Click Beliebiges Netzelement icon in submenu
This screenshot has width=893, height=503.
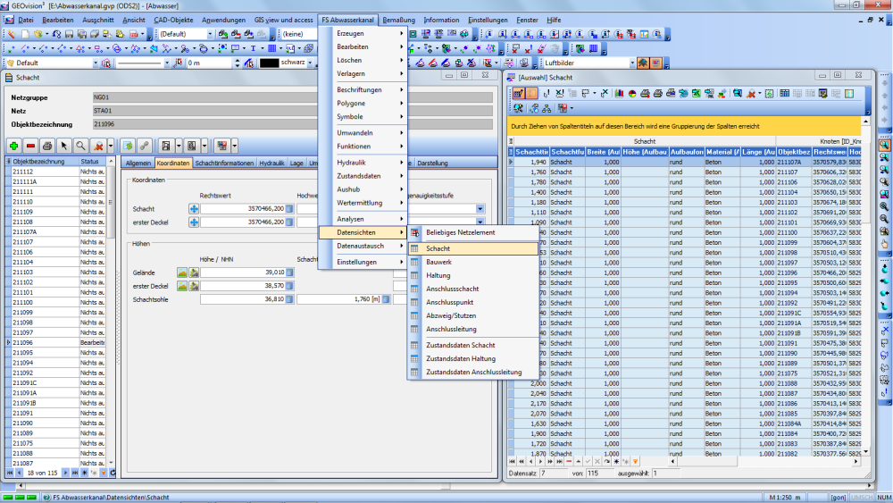[x=414, y=232]
